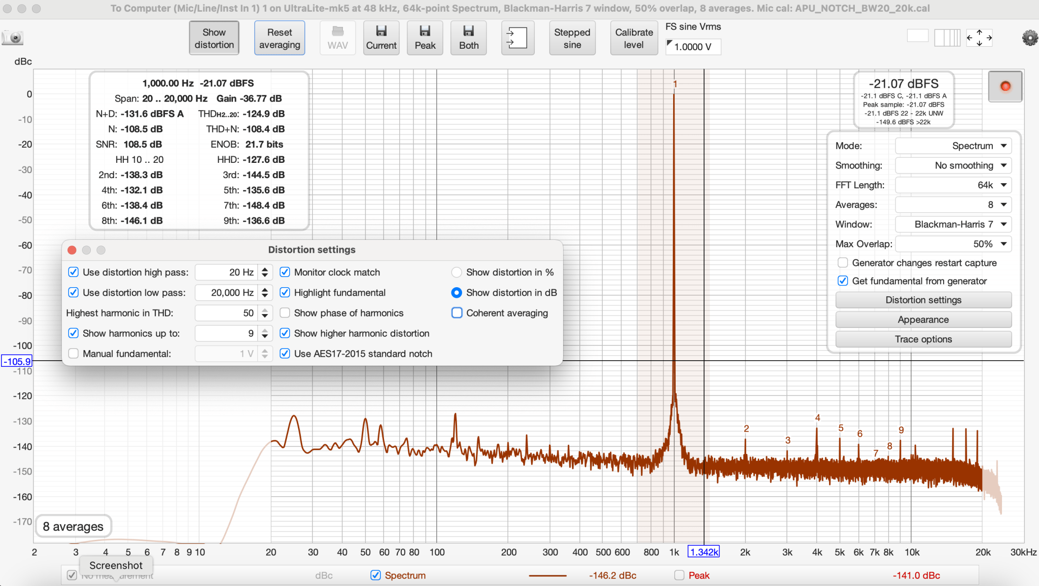
Task: Open Stepped sine measurement
Action: (x=572, y=38)
